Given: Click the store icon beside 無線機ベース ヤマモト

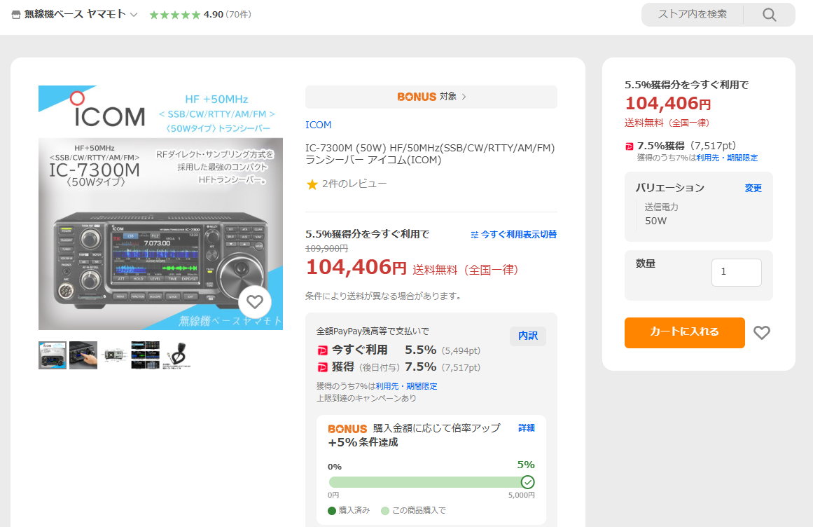Looking at the screenshot, I should pyautogui.click(x=16, y=15).
